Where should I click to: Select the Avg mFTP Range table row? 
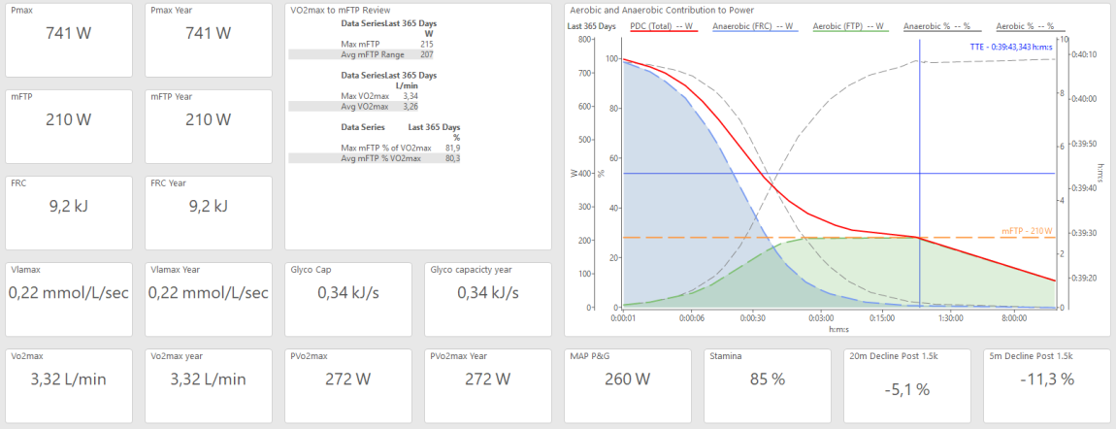375,54
